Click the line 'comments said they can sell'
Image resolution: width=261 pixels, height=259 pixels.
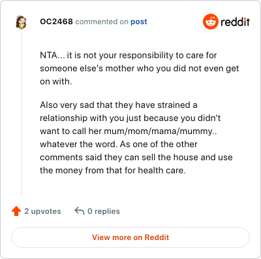136,157
